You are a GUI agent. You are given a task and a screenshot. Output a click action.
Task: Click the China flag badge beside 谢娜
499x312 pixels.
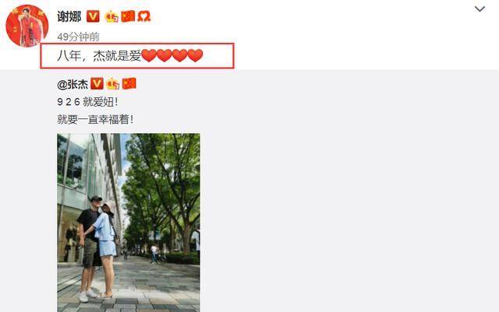pyautogui.click(x=128, y=16)
